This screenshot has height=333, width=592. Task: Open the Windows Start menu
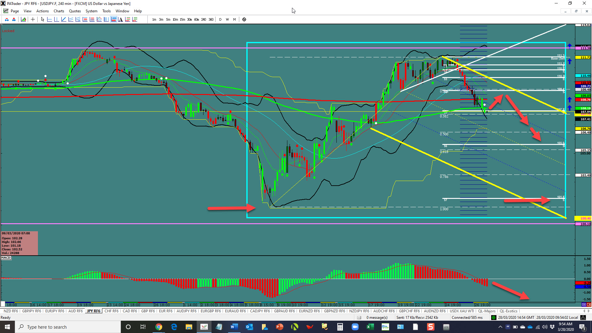tap(7, 327)
